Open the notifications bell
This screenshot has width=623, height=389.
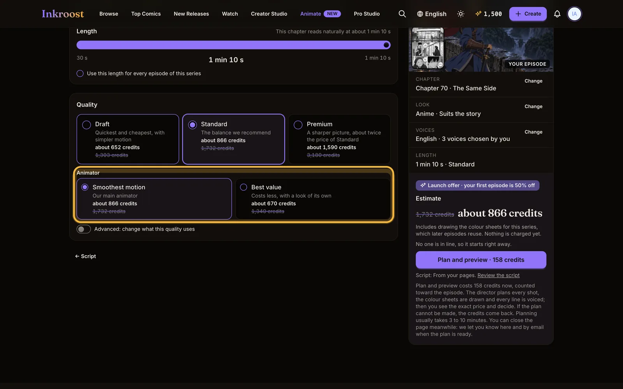[557, 14]
